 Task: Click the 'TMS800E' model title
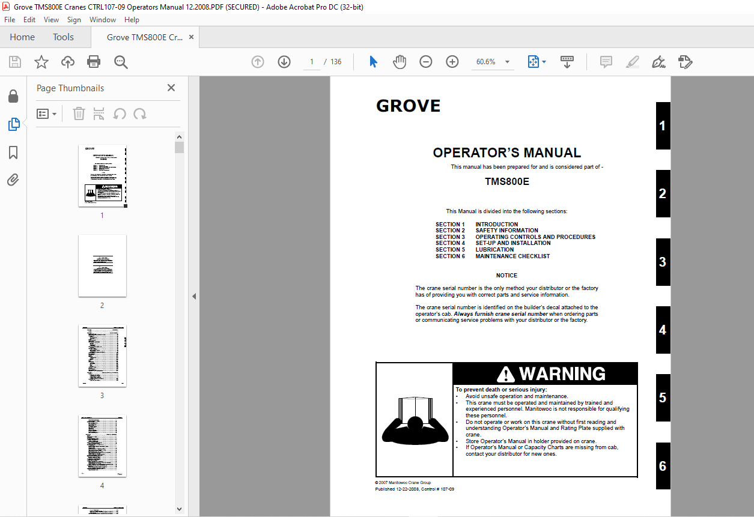coord(507,181)
